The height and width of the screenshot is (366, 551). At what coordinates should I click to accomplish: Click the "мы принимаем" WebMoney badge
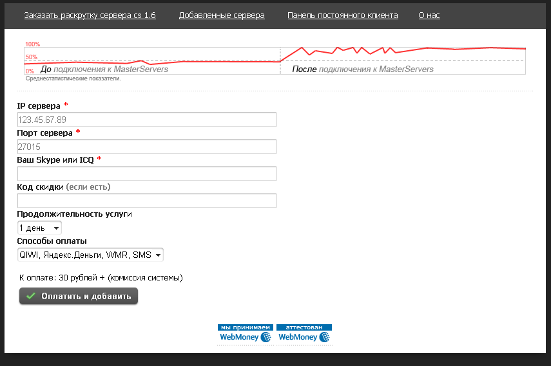coord(246,333)
